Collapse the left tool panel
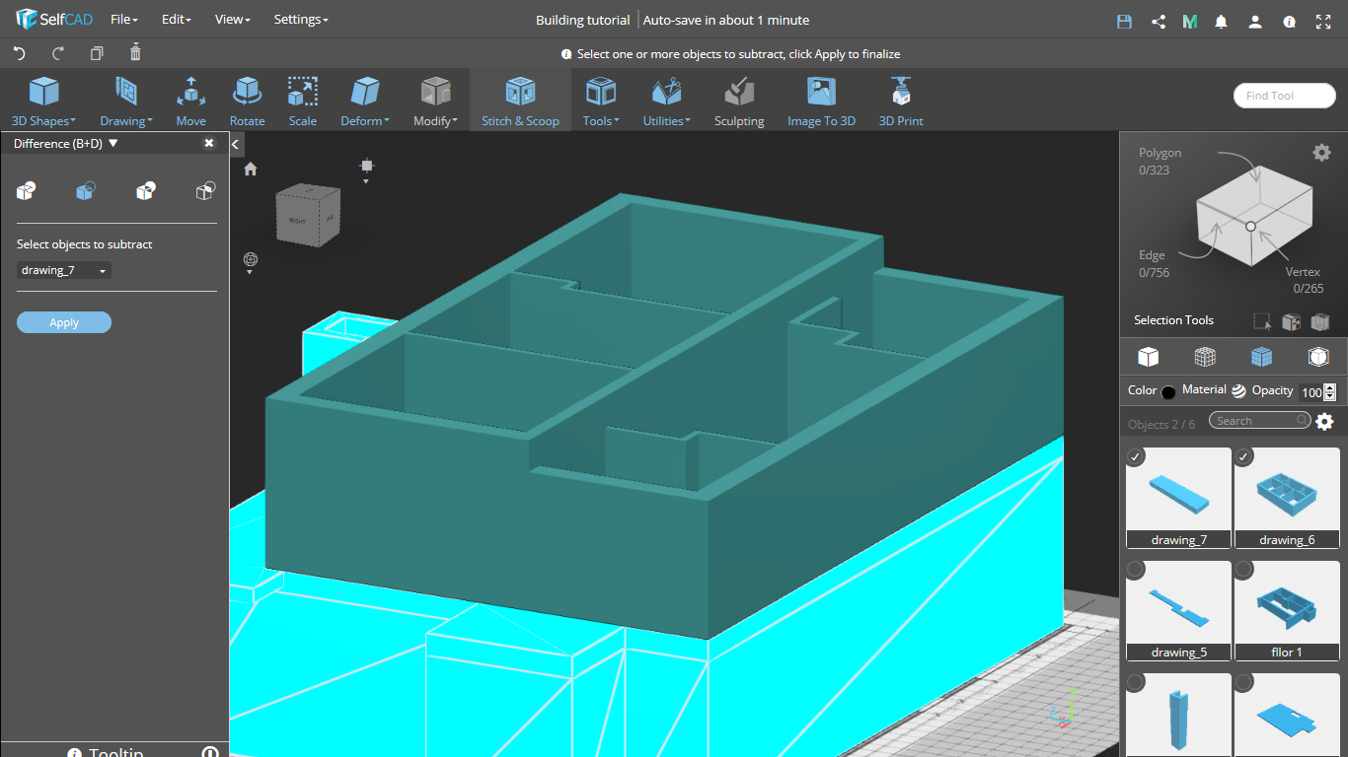1348x757 pixels. pyautogui.click(x=236, y=144)
